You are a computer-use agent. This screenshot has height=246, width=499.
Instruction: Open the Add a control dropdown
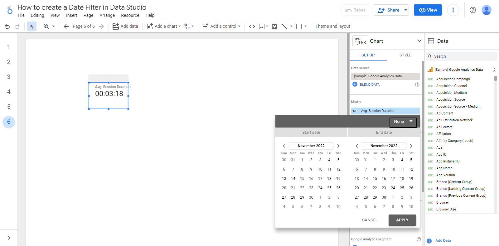(x=221, y=27)
